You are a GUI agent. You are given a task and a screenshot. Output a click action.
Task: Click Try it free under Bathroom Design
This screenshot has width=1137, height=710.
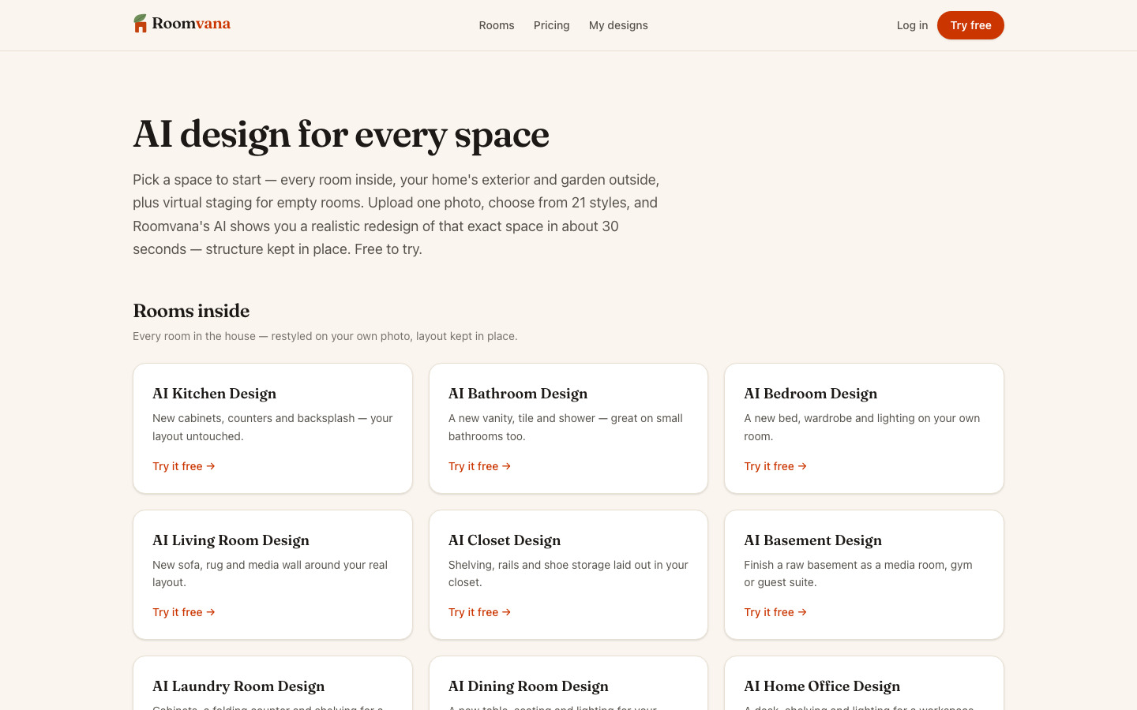pos(479,466)
